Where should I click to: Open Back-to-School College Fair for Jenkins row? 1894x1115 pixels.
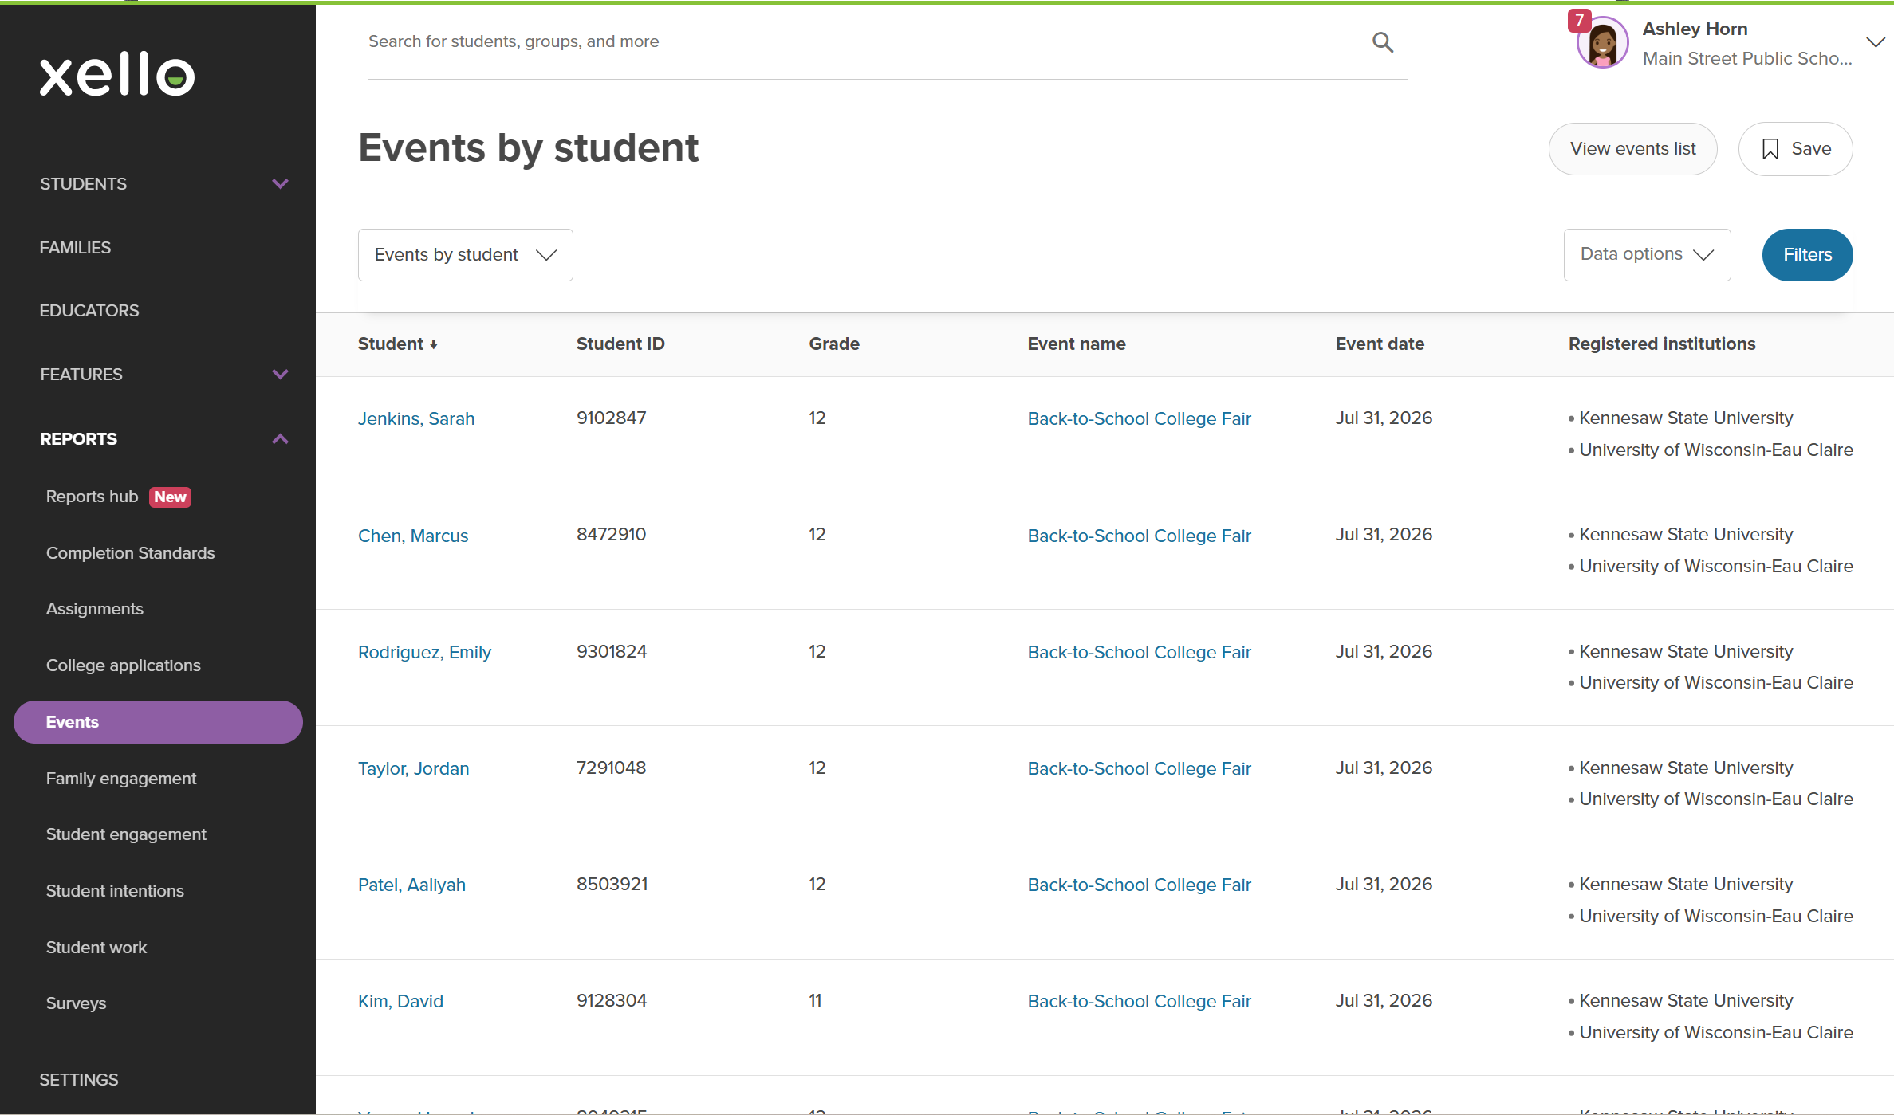point(1139,419)
